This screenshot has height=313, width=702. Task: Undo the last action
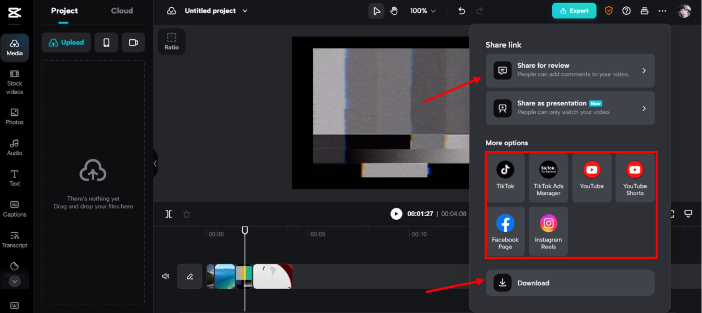pos(462,11)
